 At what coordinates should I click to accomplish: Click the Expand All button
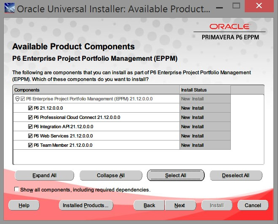[x=44, y=175]
